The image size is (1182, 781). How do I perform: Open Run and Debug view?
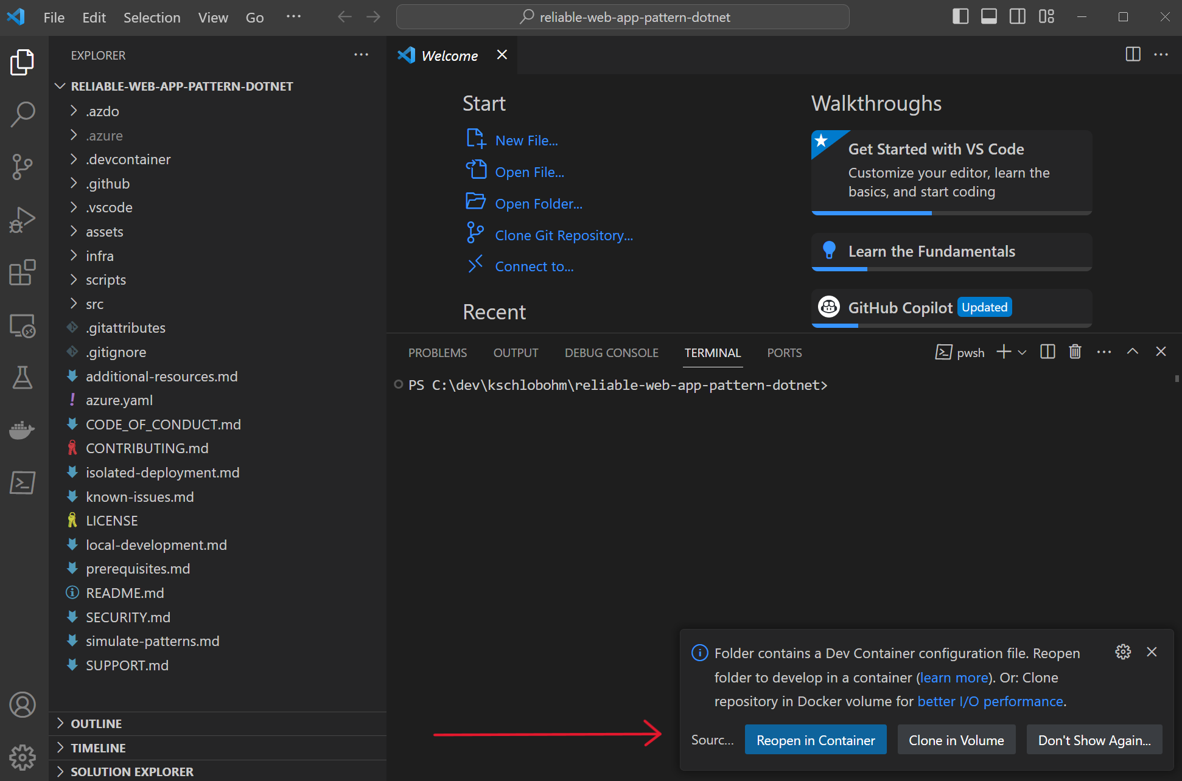pyautogui.click(x=23, y=220)
